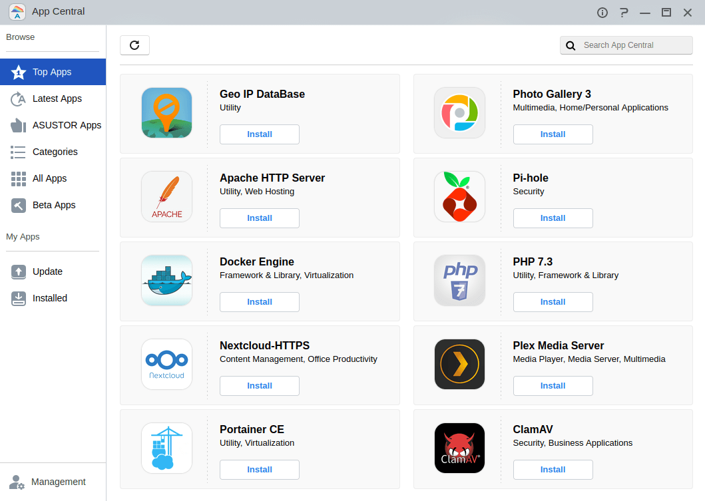Click the refresh icon button

[x=134, y=45]
